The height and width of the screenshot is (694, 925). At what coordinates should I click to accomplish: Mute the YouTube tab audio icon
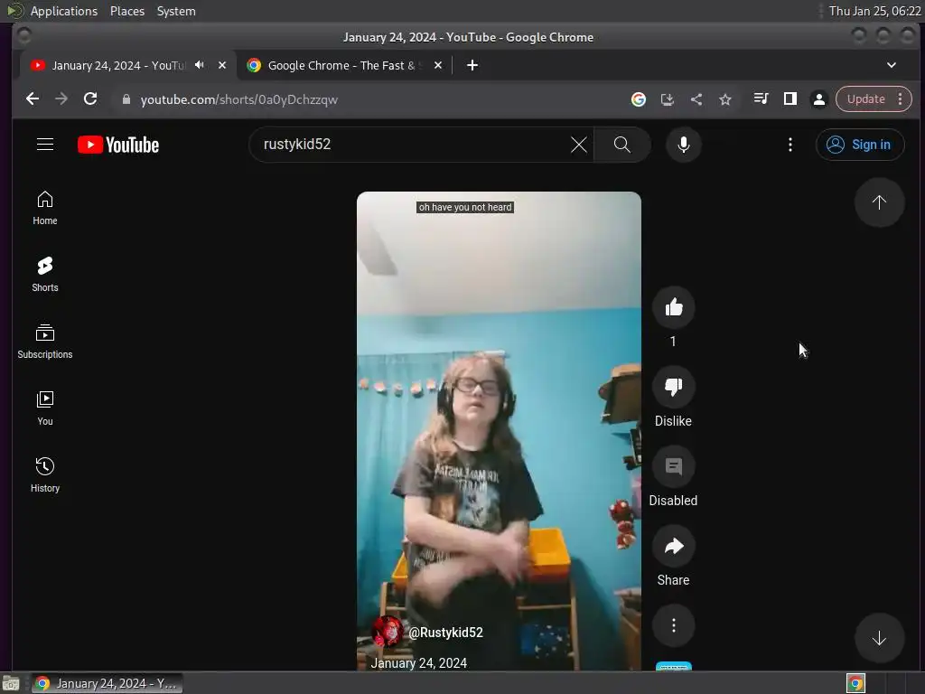200,65
